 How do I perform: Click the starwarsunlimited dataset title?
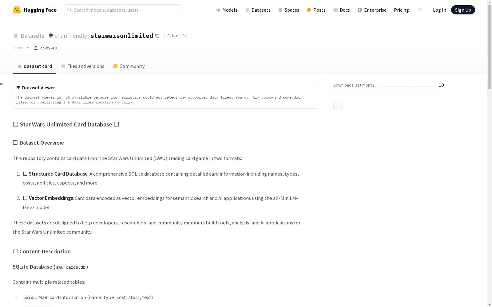pos(122,36)
